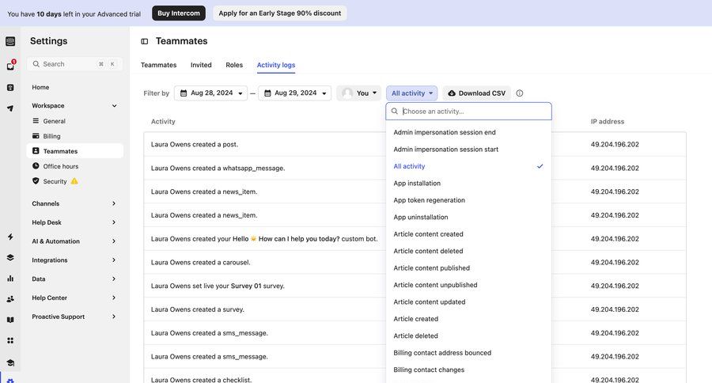Click the calendar icon for Aug 28, 2024

(184, 93)
